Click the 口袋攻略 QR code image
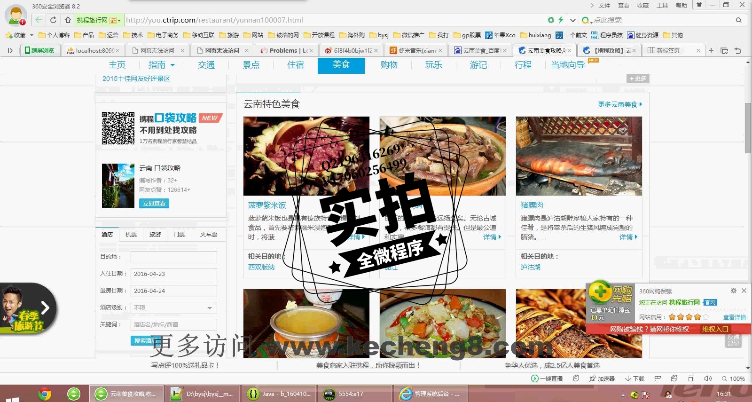The width and height of the screenshot is (752, 402). pos(118,128)
